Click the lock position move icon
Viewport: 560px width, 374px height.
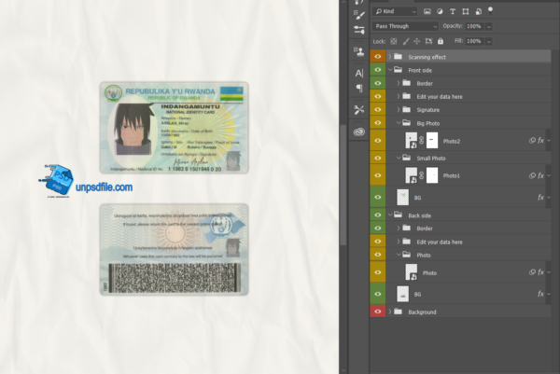pos(416,42)
